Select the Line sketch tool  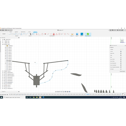tap(10, 34)
